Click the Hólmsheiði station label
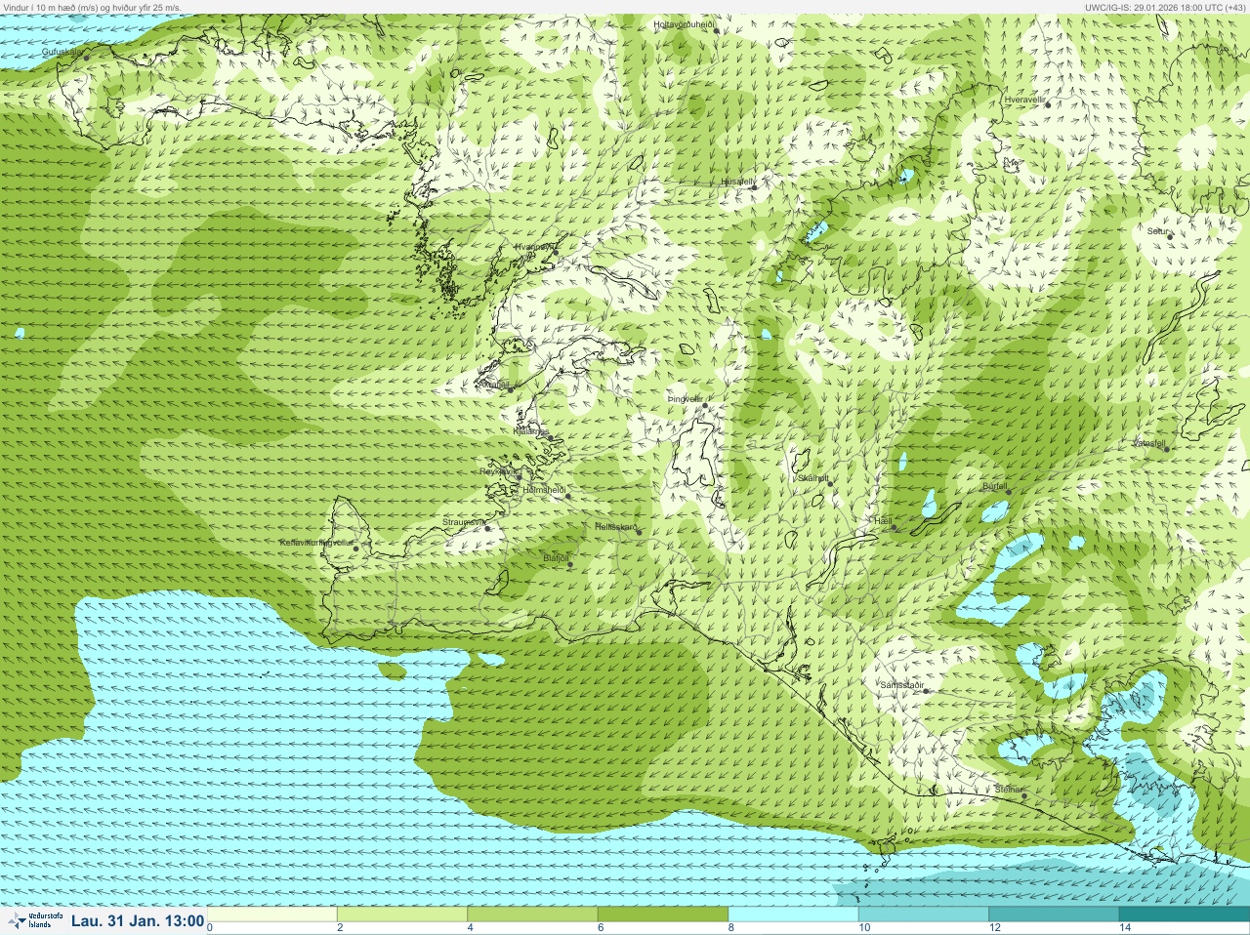The height and width of the screenshot is (935, 1250). [545, 490]
